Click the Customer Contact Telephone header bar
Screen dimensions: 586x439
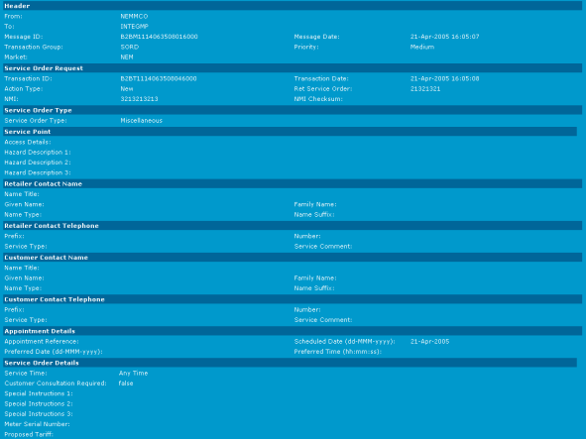tap(293, 299)
